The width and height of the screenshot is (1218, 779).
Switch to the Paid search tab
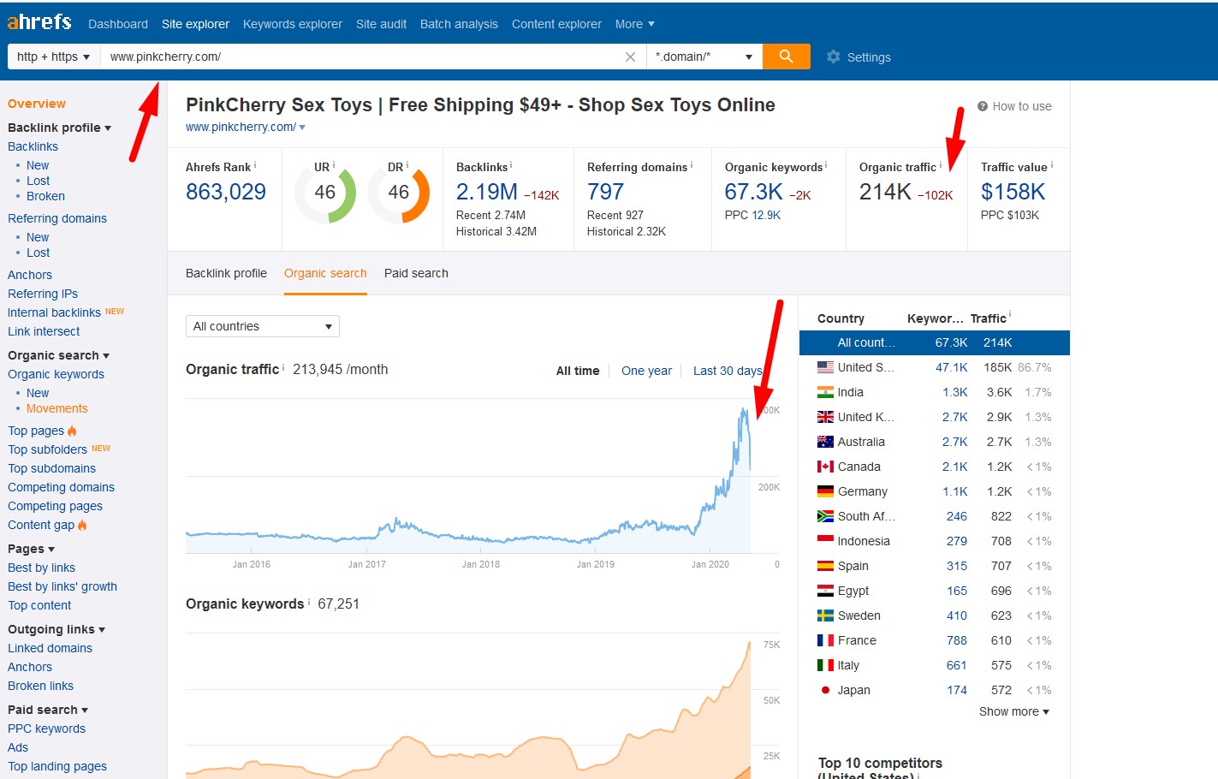click(x=416, y=273)
